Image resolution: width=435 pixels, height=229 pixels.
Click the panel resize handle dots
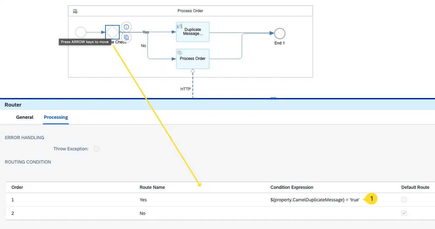[273, 98]
